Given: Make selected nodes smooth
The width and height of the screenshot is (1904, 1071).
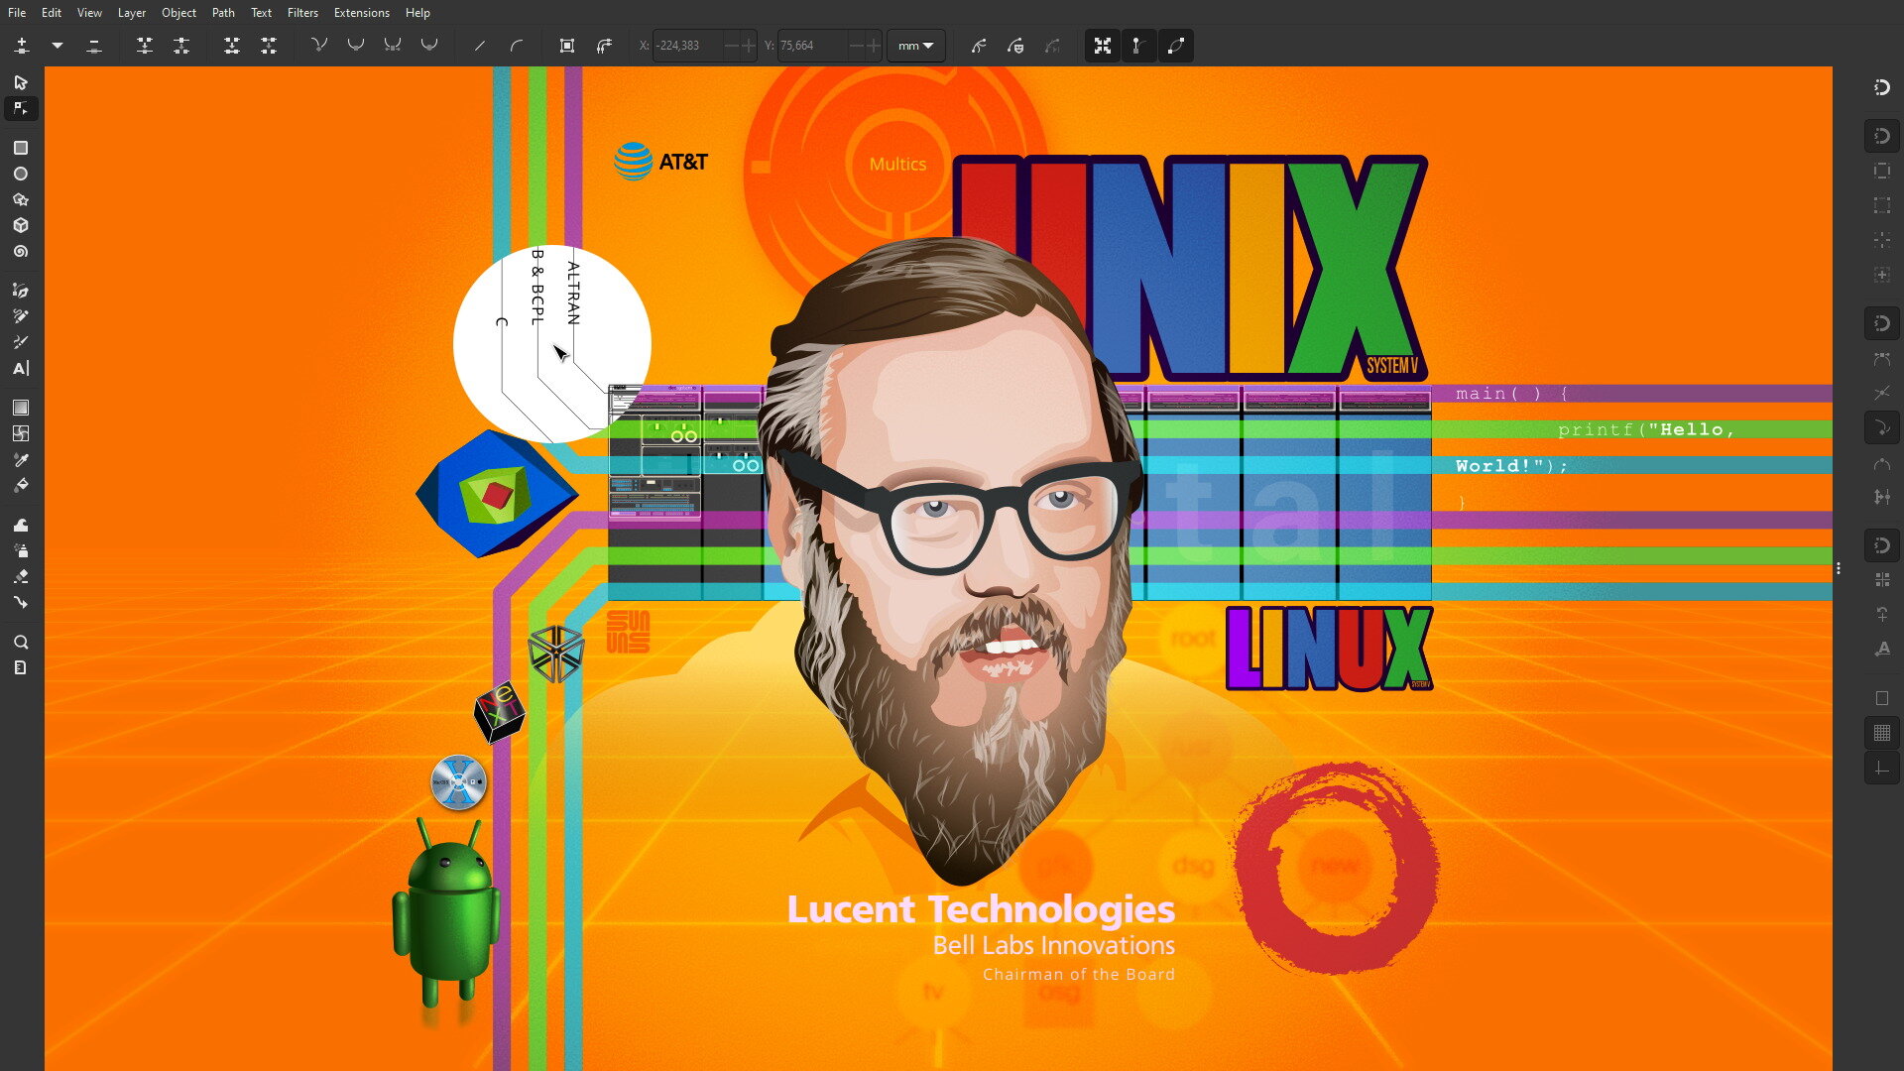Looking at the screenshot, I should (356, 46).
